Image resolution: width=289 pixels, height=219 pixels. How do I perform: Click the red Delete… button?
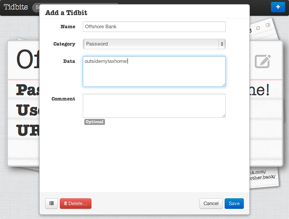tap(76, 203)
